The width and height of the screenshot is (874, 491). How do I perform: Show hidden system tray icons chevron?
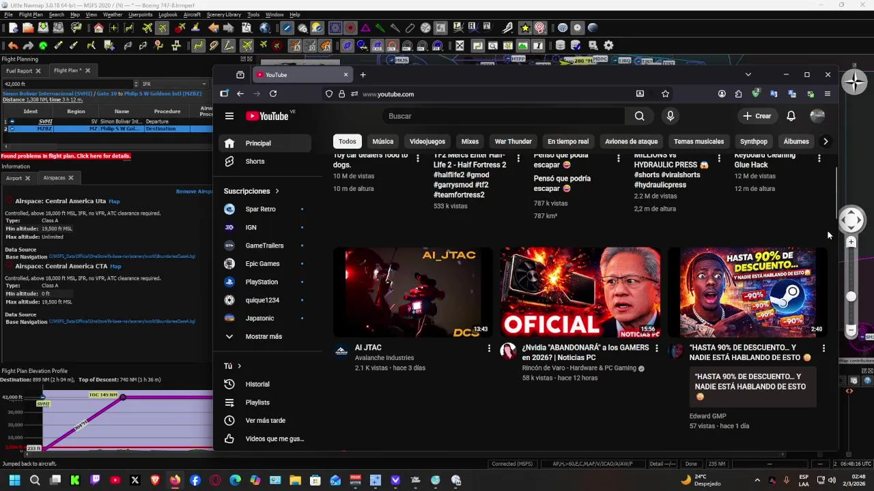[x=757, y=480]
